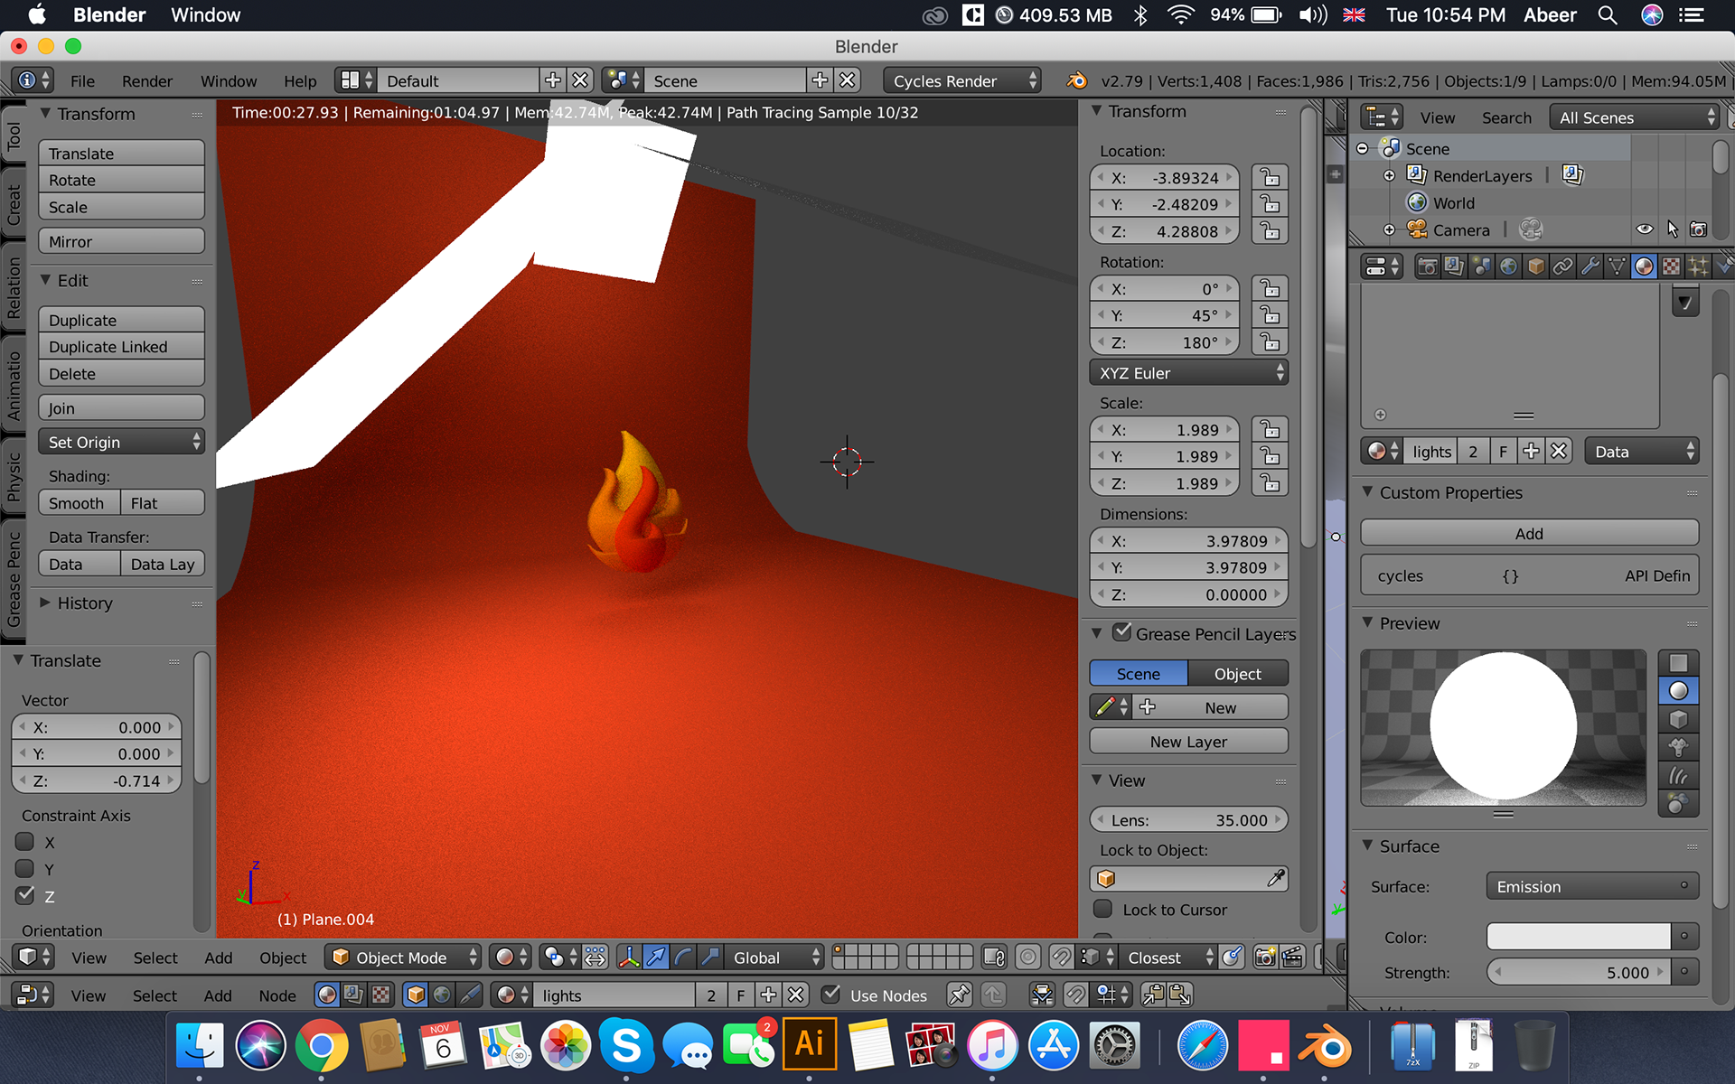Toggle Camera visibility eye in outliner
Image resolution: width=1735 pixels, height=1084 pixels.
point(1645,229)
